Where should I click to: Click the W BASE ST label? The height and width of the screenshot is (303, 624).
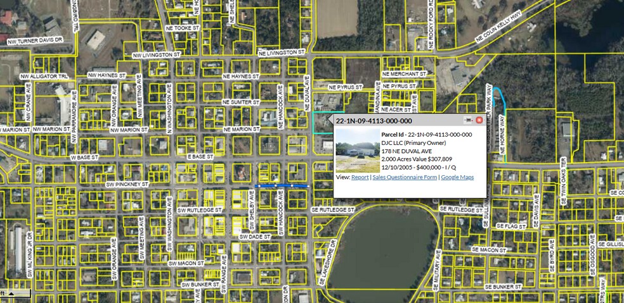click(84, 158)
